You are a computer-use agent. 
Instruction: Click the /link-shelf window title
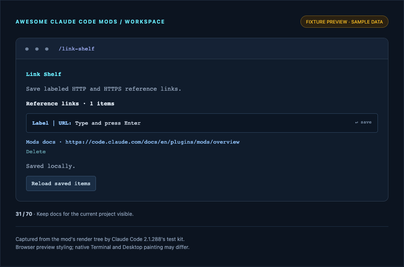(x=77, y=49)
